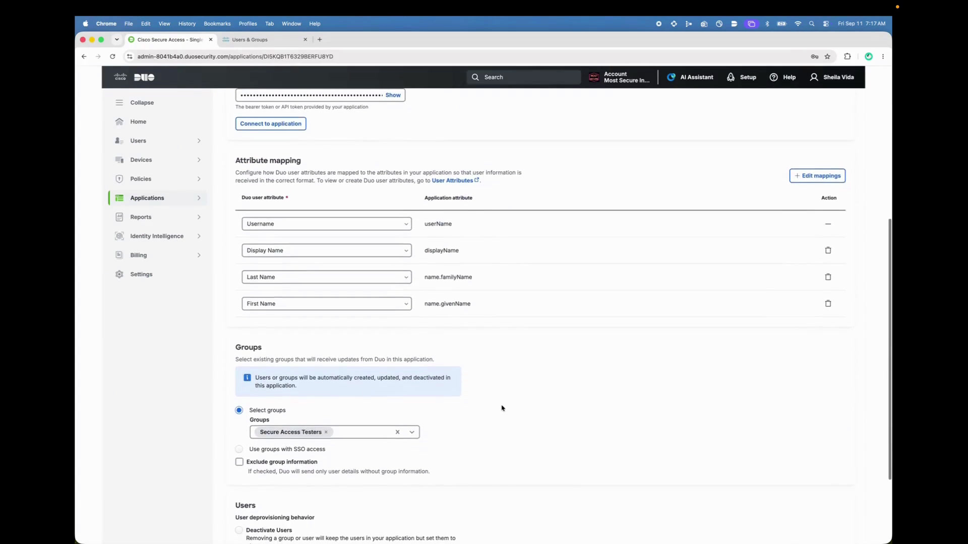The image size is (968, 544).
Task: Open the Bookmarks menu
Action: coord(217,24)
